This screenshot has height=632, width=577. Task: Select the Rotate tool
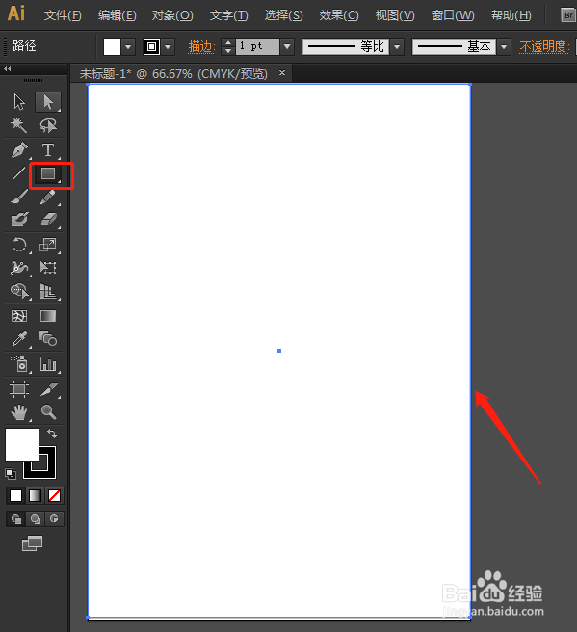click(x=19, y=245)
